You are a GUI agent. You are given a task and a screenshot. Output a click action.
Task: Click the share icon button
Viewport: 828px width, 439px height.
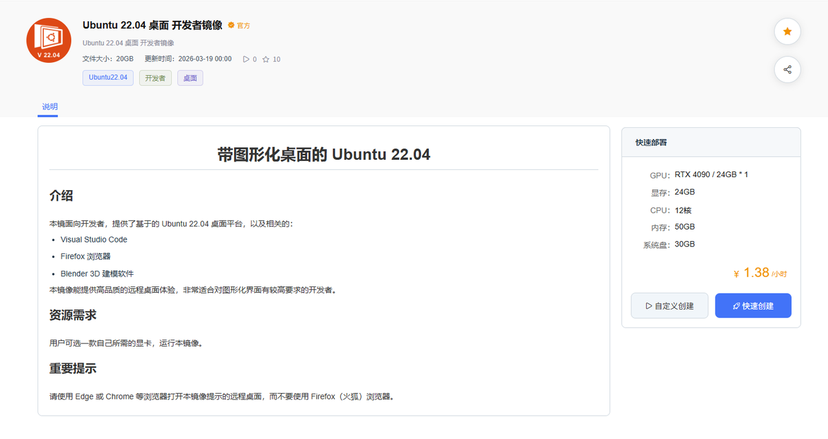pyautogui.click(x=787, y=70)
